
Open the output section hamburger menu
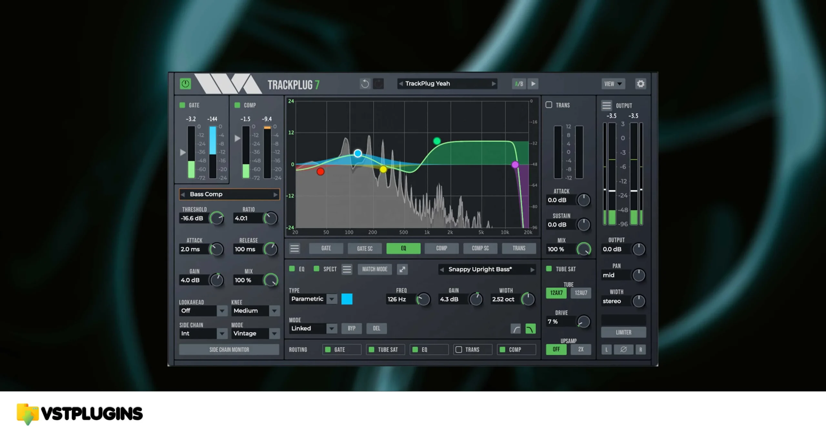click(x=606, y=106)
